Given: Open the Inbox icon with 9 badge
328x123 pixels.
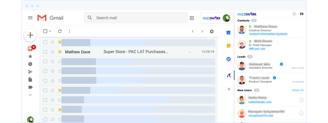Looking at the screenshot, I should [30, 48].
